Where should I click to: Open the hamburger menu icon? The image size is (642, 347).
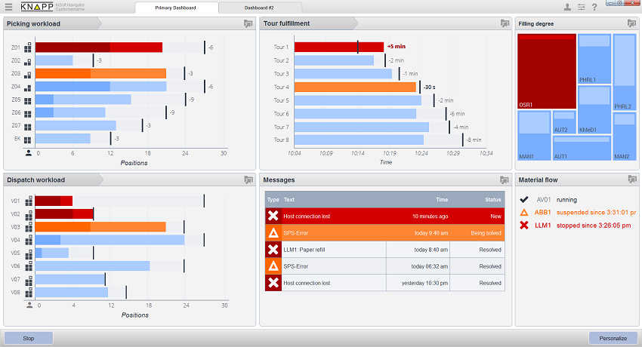click(x=8, y=7)
